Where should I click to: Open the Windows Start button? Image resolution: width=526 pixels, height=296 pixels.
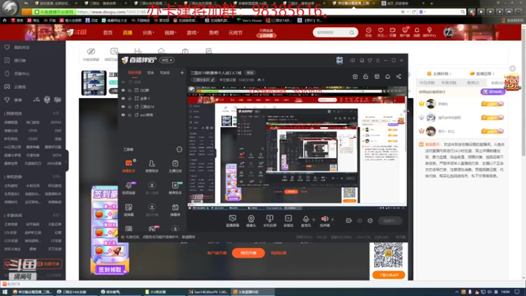click(x=5, y=292)
